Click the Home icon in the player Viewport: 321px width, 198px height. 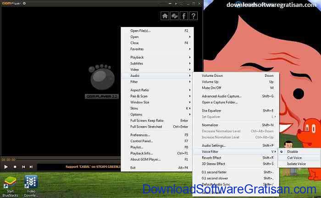pos(165,16)
